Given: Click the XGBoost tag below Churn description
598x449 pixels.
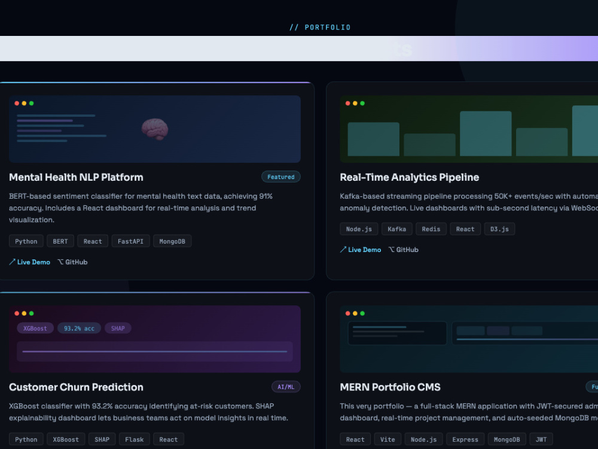Looking at the screenshot, I should [x=66, y=439].
